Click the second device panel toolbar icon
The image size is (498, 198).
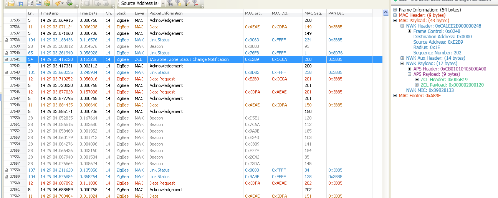tap(38, 3)
